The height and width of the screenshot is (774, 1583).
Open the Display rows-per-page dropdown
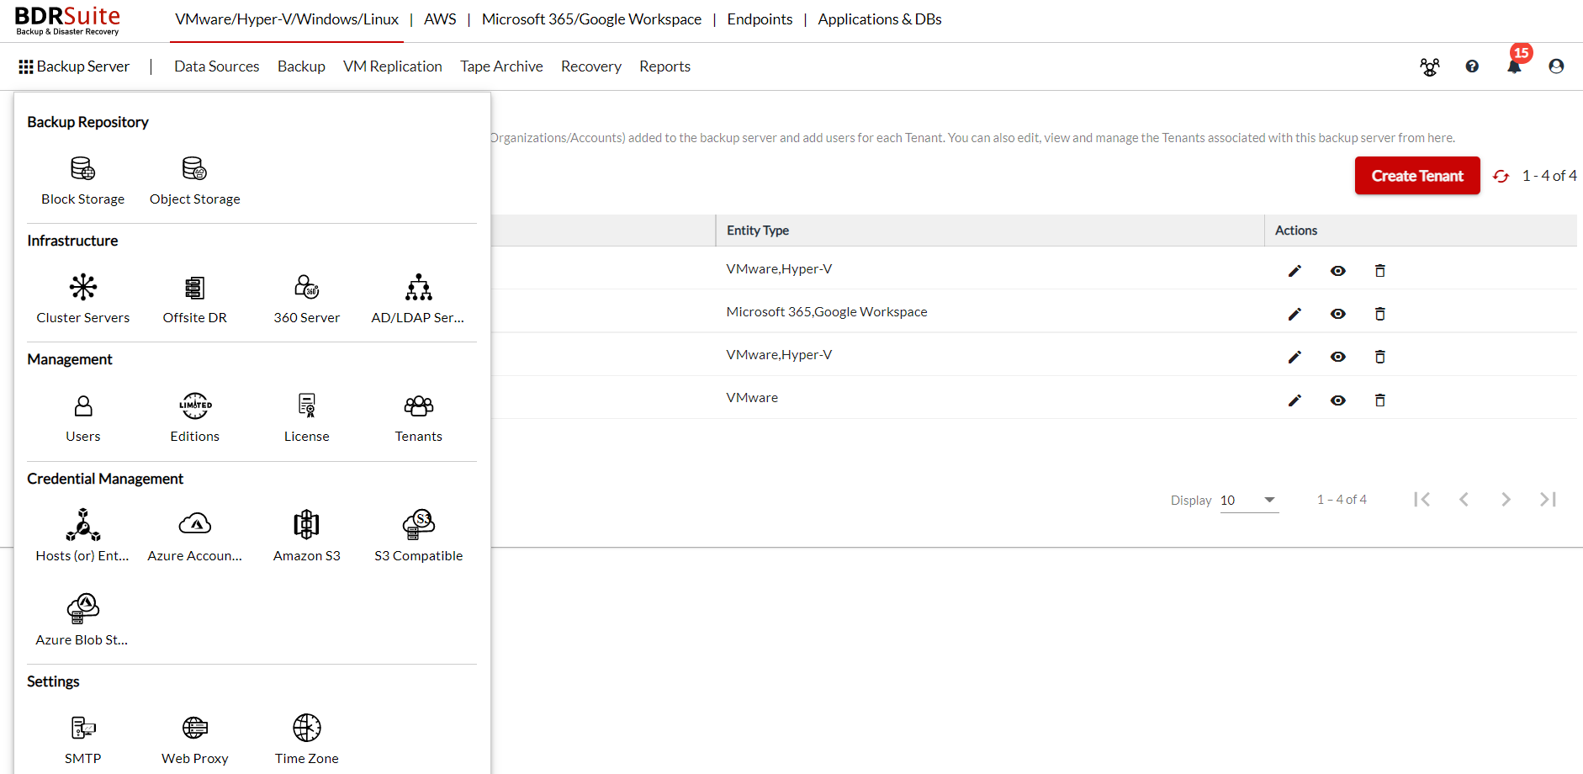tap(1249, 501)
